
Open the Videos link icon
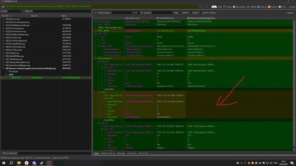click(224, 7)
